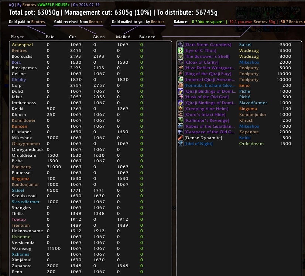
Task: Click the Dense Dynamite item icon
Action: pyautogui.click(x=181, y=138)
